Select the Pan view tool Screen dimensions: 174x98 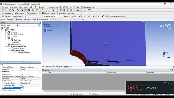[x=46, y=10]
